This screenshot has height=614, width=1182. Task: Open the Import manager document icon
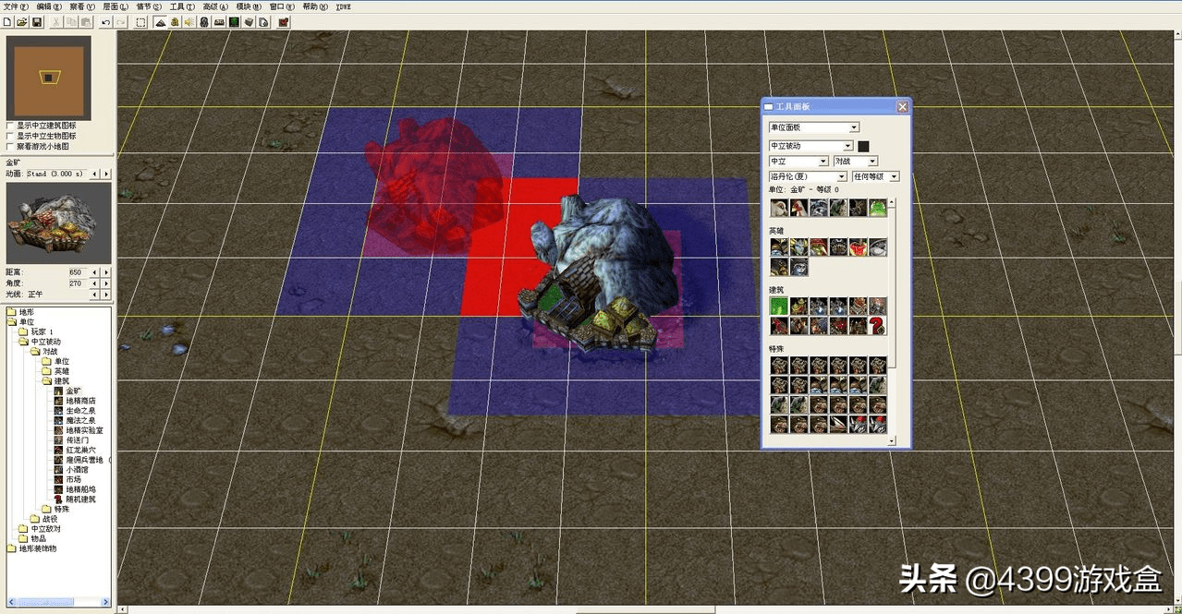coord(263,21)
